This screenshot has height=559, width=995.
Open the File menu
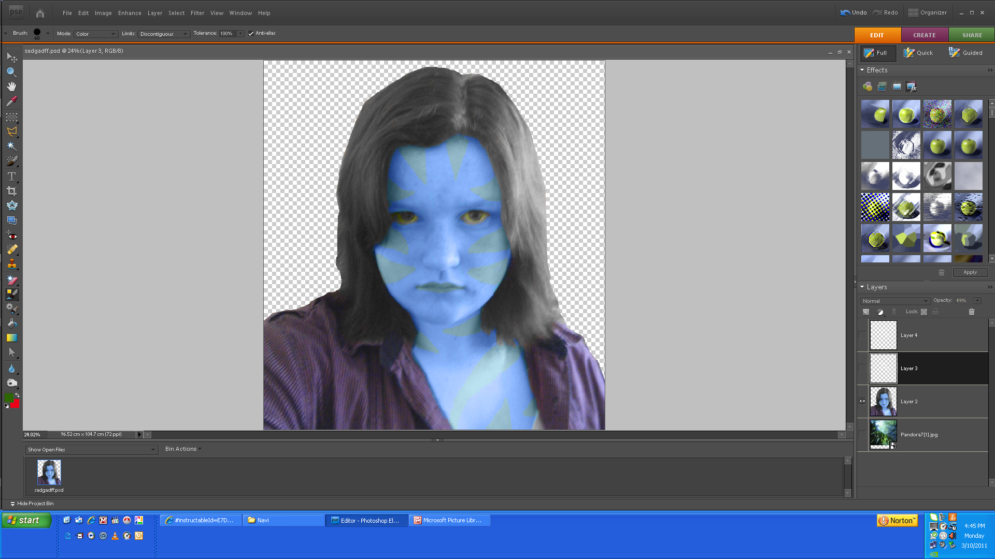point(67,13)
